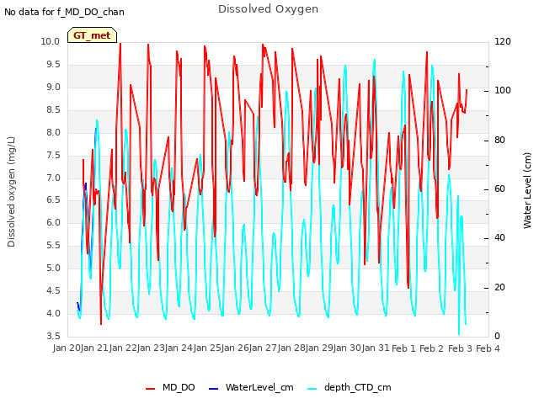Toggle WaterLevel_cm series in legend
Image resolution: width=539 pixels, height=404 pixels.
(251, 387)
